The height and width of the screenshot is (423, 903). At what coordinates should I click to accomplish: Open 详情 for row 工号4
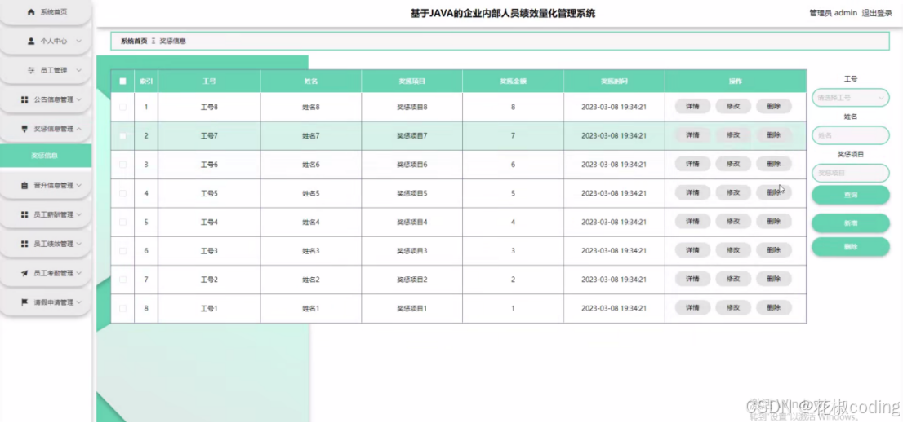(692, 221)
